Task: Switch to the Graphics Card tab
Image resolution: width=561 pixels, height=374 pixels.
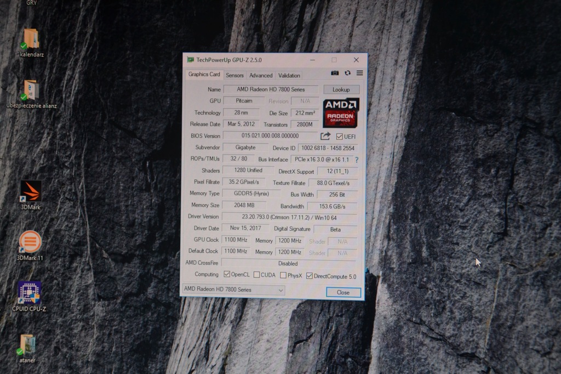Action: point(204,74)
